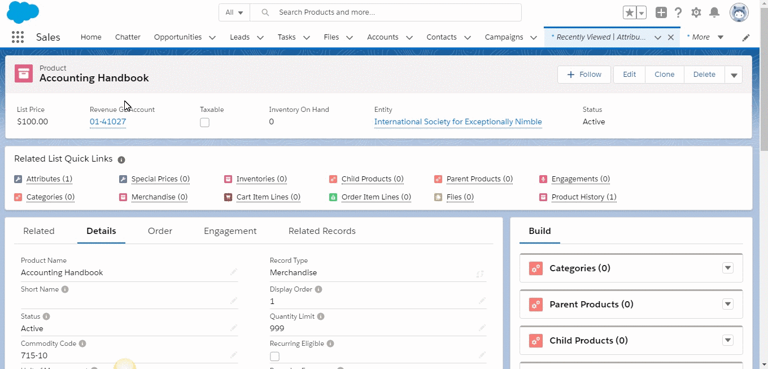Open the search scope All dropdown

(x=234, y=12)
